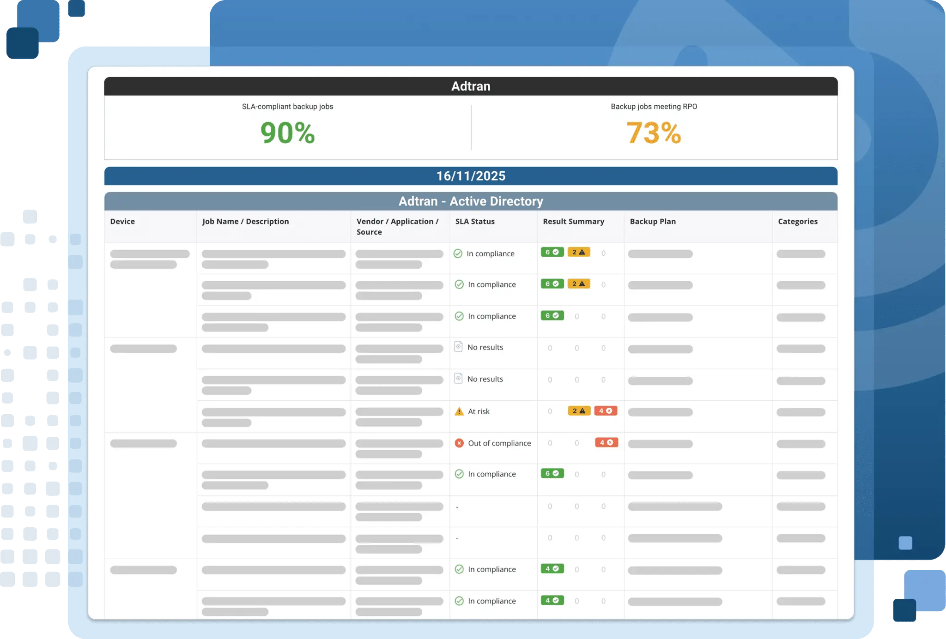Click the first No results document icon
This screenshot has height=639, width=946.
click(x=458, y=347)
